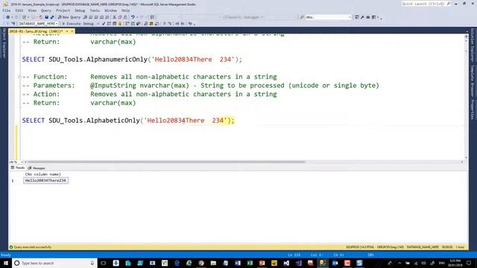This screenshot has width=477, height=268.
Task: Click the navigate back circle icon
Action: [x=7, y=17]
